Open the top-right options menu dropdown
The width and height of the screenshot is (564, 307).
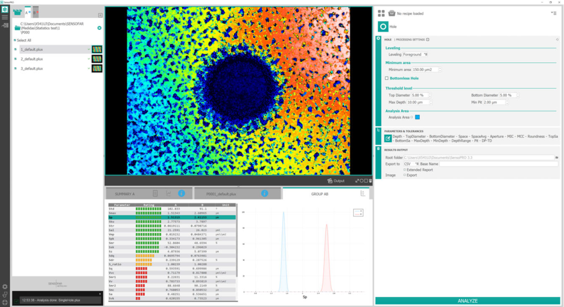(x=553, y=13)
